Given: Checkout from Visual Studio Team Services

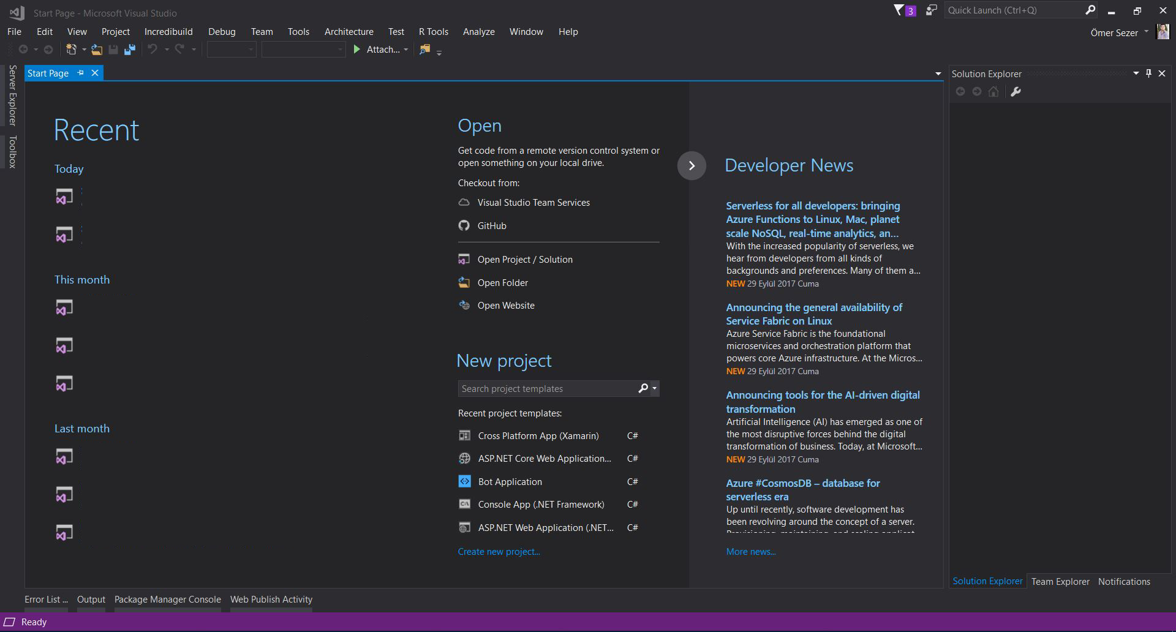Looking at the screenshot, I should tap(533, 203).
